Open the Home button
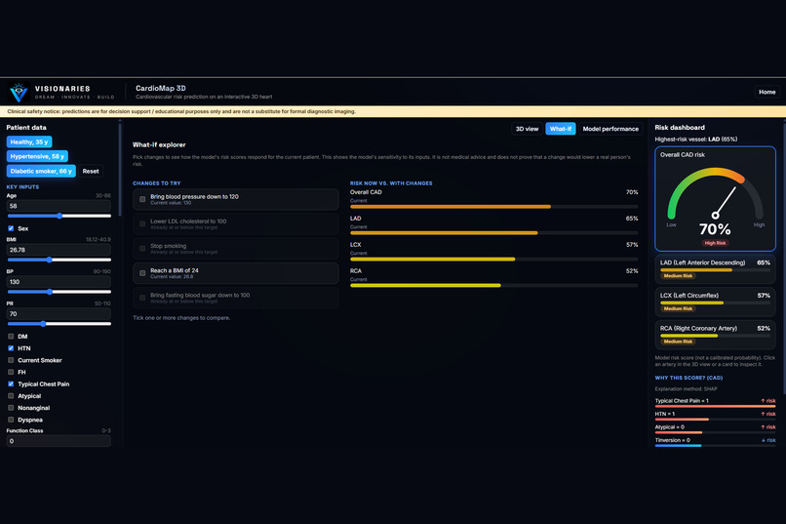 tap(766, 92)
